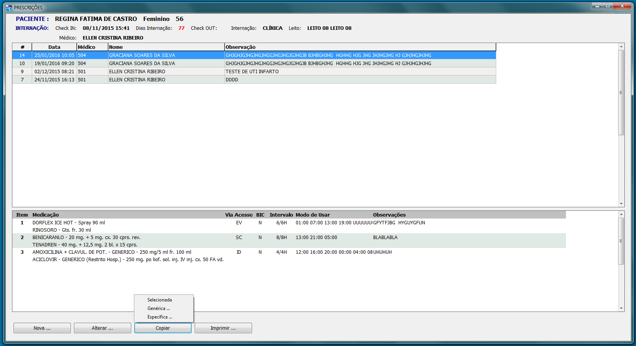Click the 'Modo de Usar' column header
636x346 pixels.
[313, 215]
